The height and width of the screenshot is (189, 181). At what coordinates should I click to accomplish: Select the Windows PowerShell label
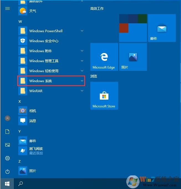(46, 31)
